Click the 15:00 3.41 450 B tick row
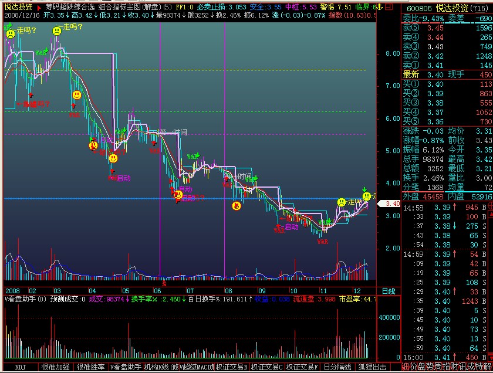 pyautogui.click(x=445, y=357)
